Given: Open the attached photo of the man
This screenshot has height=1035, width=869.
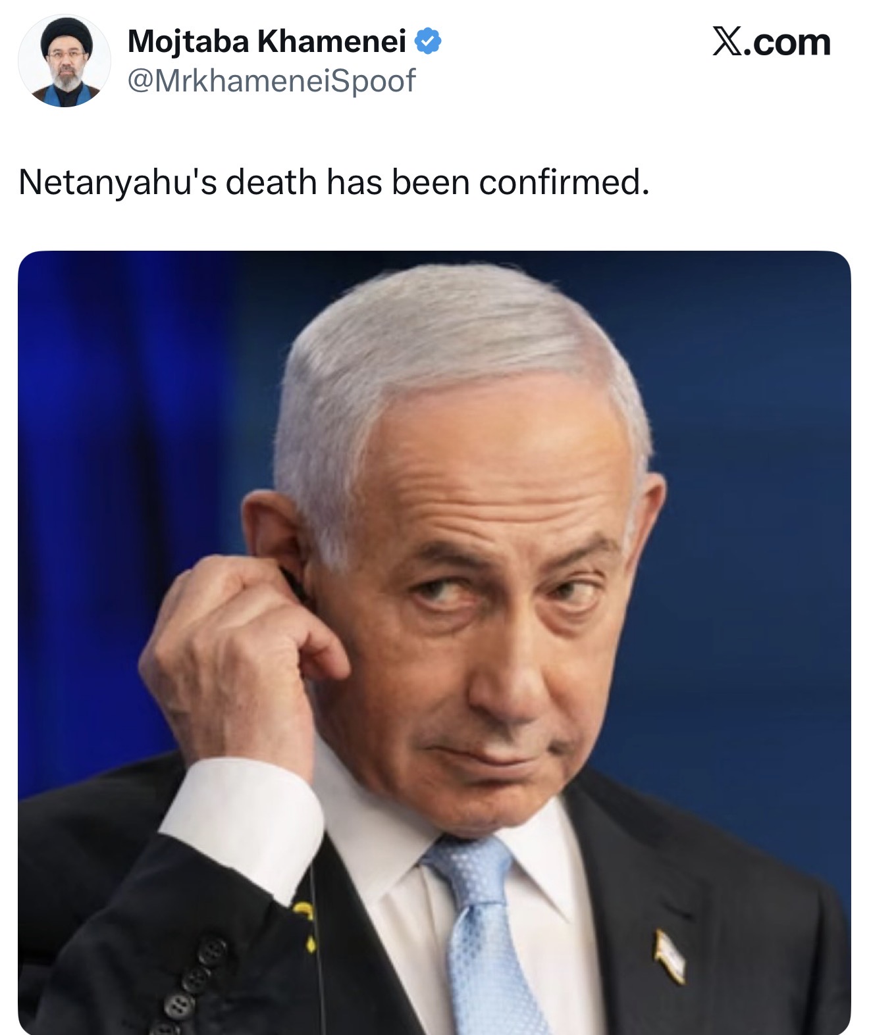Looking at the screenshot, I should [x=434, y=642].
